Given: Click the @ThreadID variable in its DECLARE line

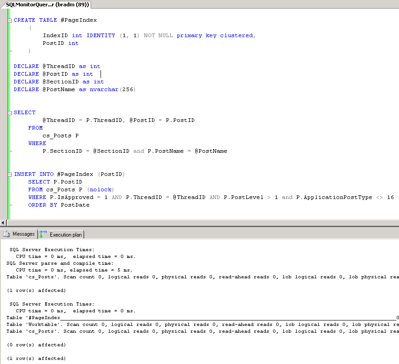Looking at the screenshot, I should [59, 66].
